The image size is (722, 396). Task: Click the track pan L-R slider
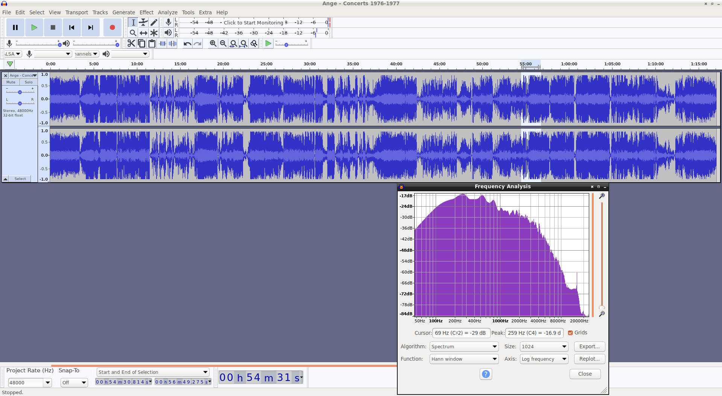20,103
